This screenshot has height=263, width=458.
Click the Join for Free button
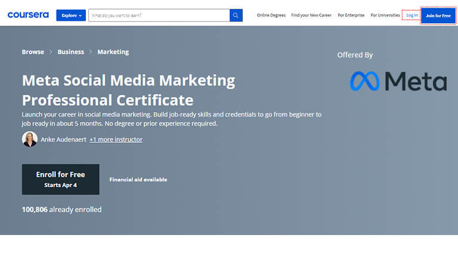pyautogui.click(x=438, y=15)
